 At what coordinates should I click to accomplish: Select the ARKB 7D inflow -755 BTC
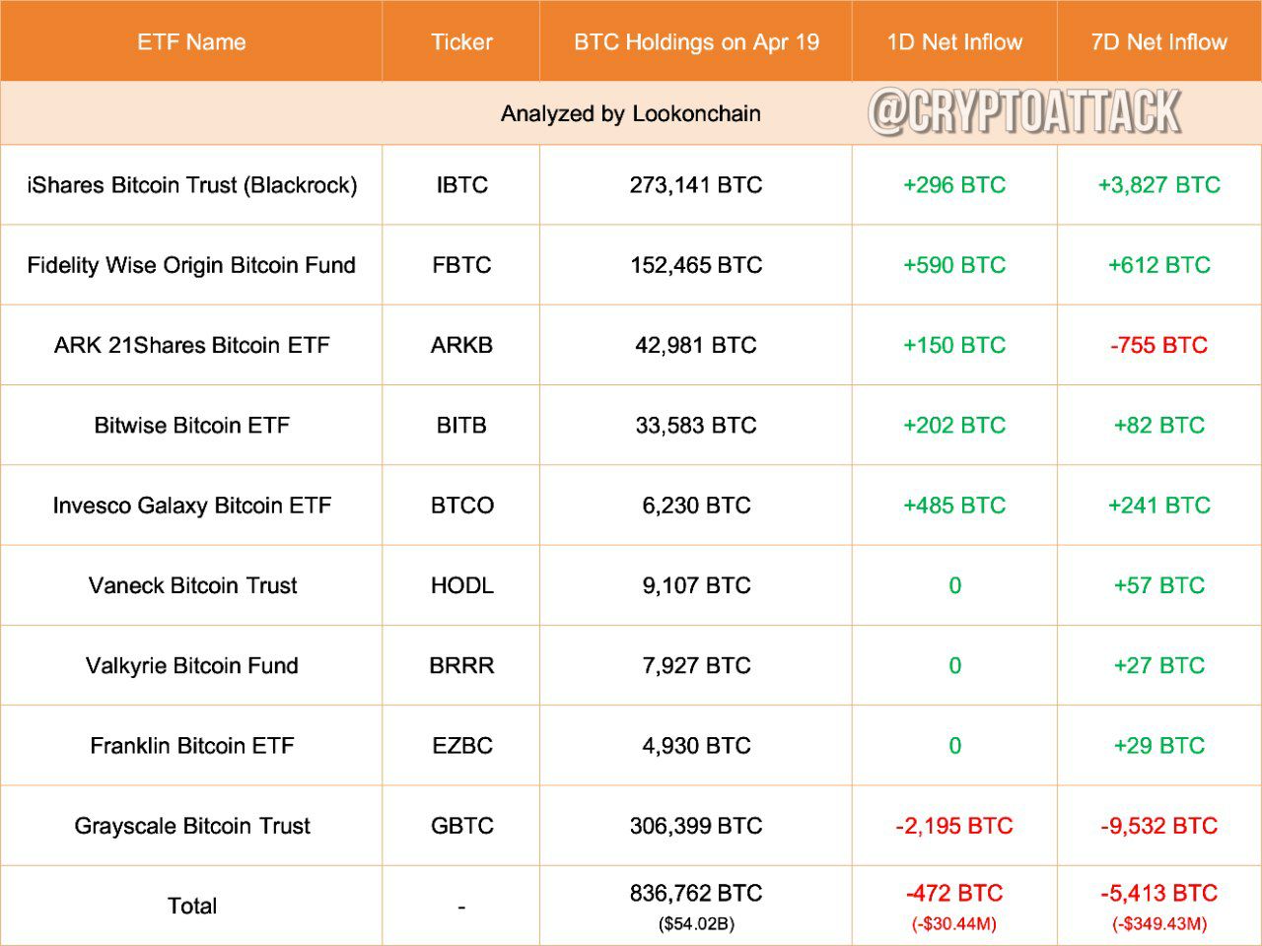point(1158,345)
